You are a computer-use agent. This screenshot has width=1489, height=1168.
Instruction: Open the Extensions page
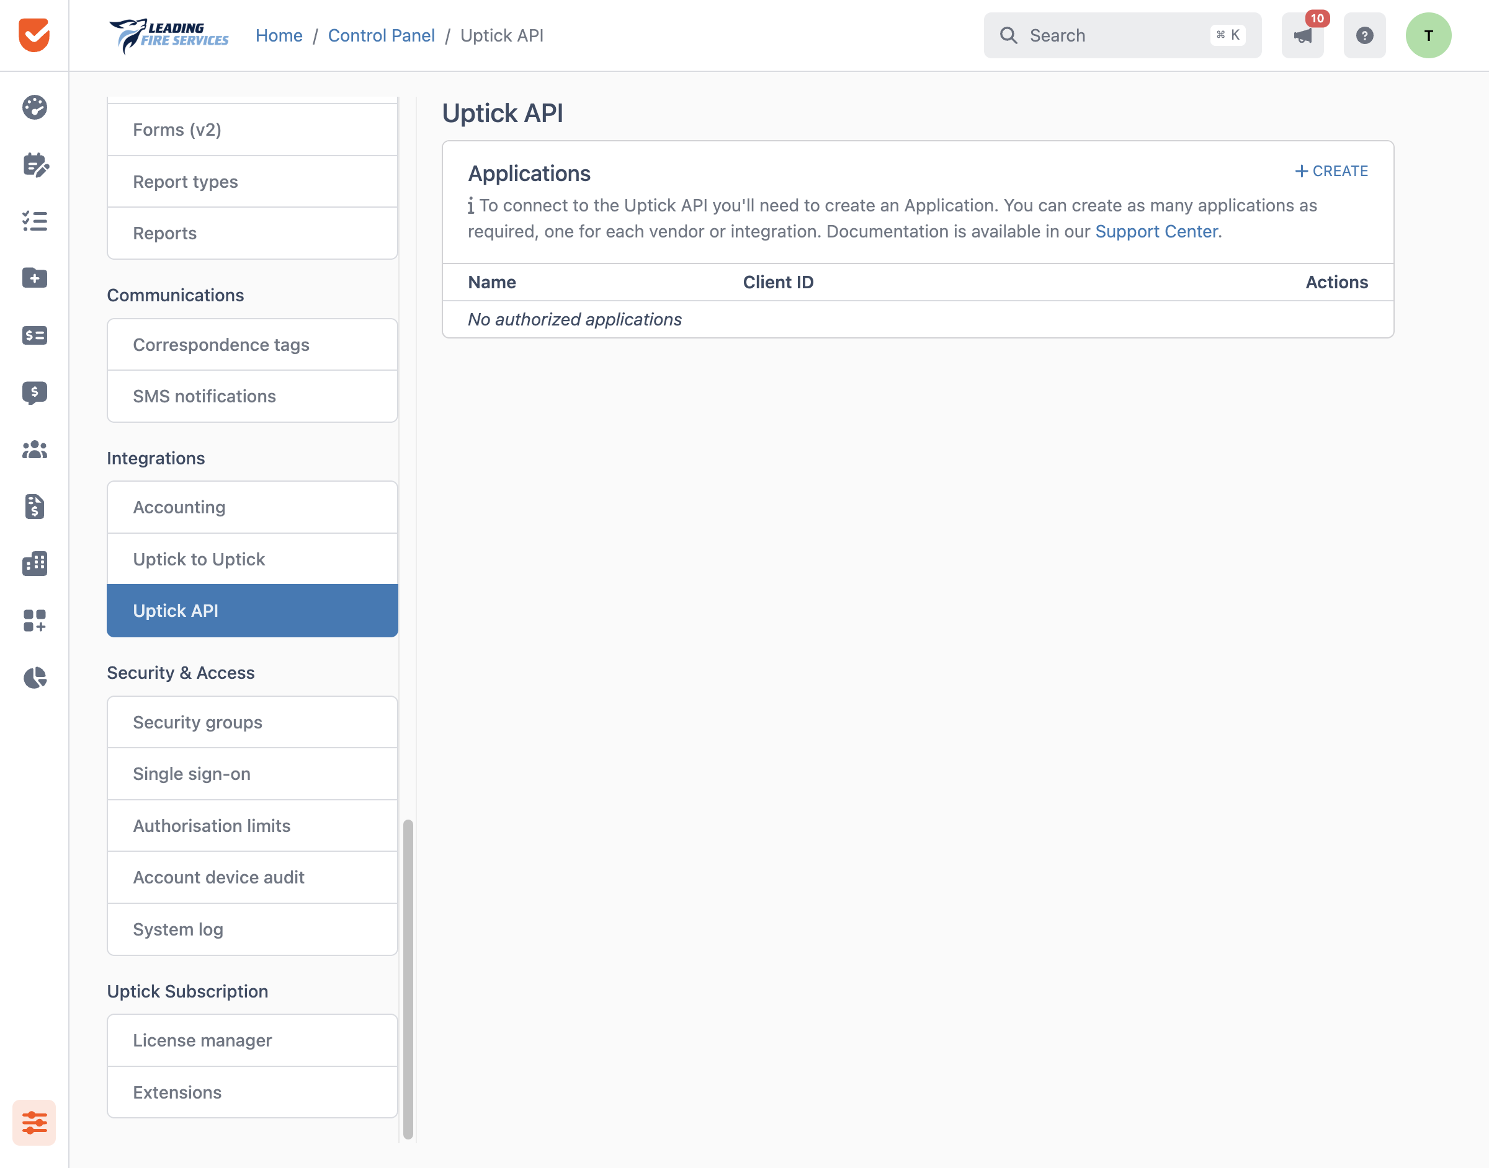point(253,1092)
